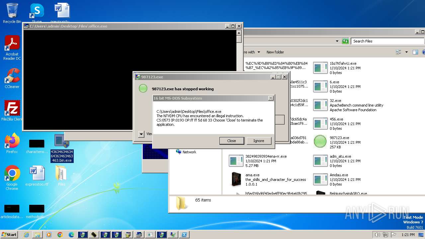Toggle the Explorer preview pane

click(x=415, y=52)
